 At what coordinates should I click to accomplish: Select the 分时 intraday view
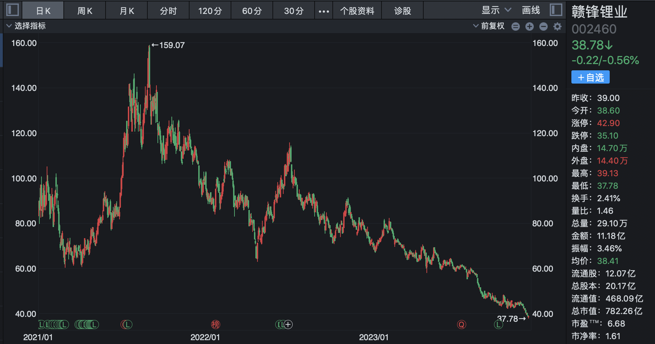[168, 11]
